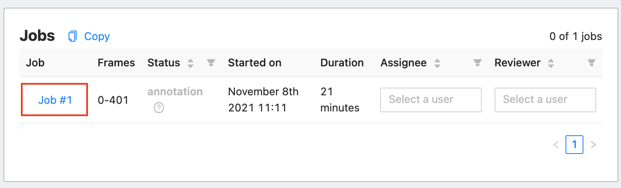This screenshot has width=621, height=188.
Task: Select page 1 in the pagination
Action: point(574,145)
